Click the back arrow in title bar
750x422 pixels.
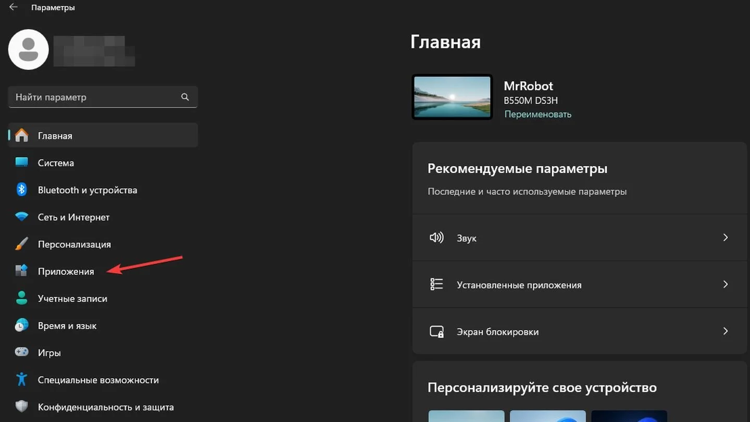point(14,7)
